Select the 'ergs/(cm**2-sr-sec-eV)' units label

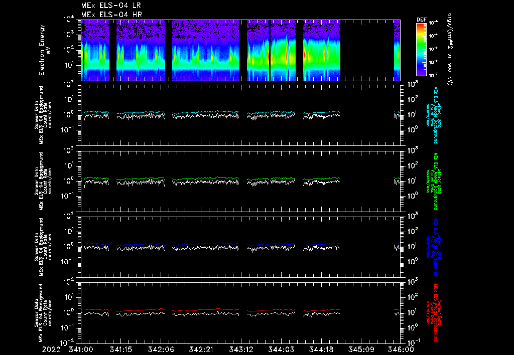pos(450,49)
